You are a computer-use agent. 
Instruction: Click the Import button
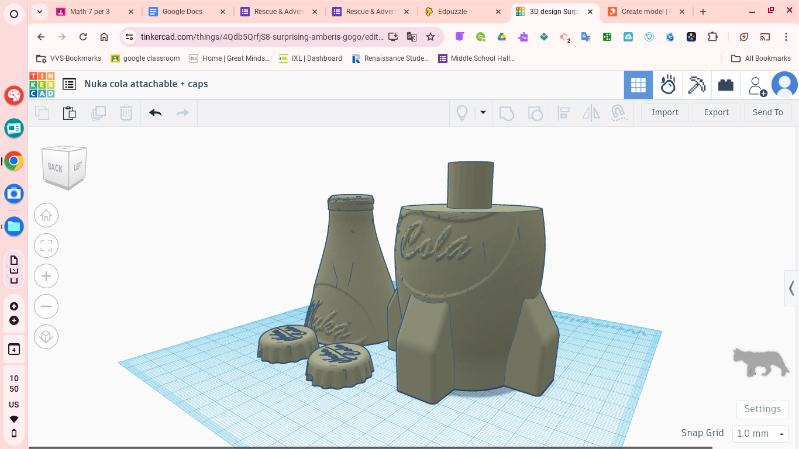tap(665, 113)
